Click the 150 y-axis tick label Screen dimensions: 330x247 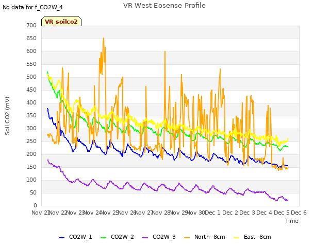point(31,167)
